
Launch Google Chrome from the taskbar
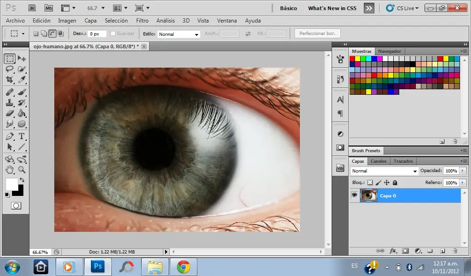coord(184,266)
